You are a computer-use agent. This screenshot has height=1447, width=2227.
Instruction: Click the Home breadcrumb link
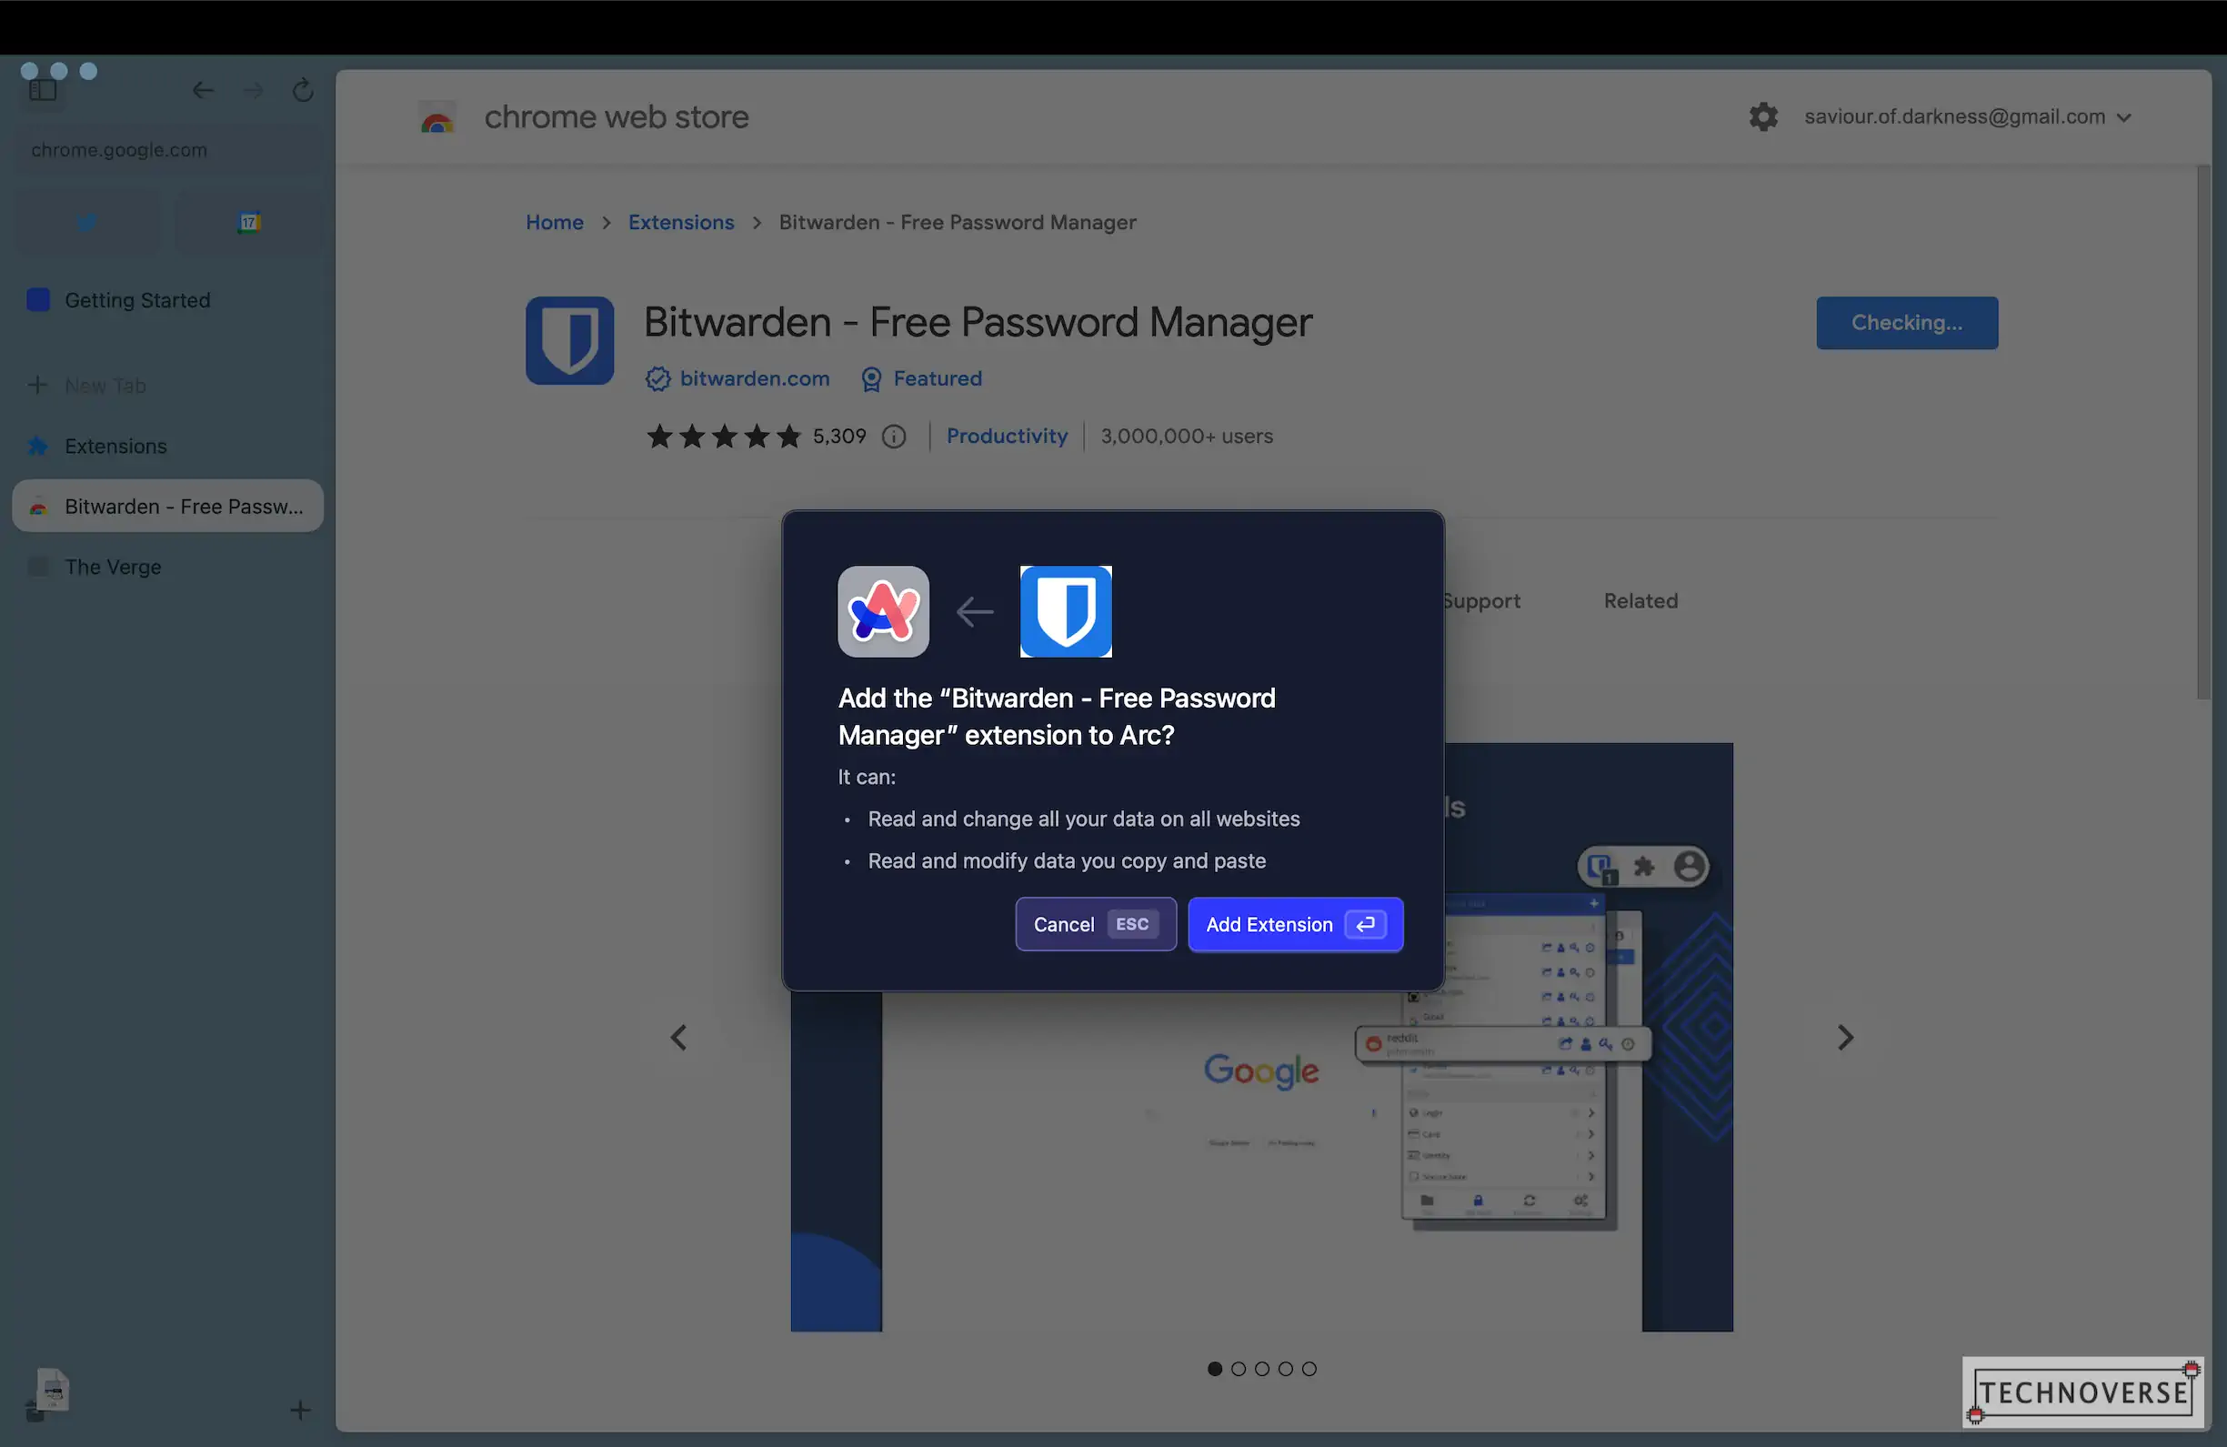tap(554, 222)
